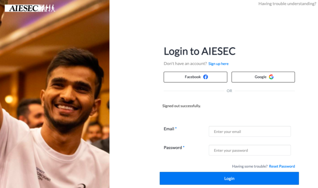Image resolution: width=318 pixels, height=188 pixels.
Task: Click the Google G logo icon
Action: 271,77
